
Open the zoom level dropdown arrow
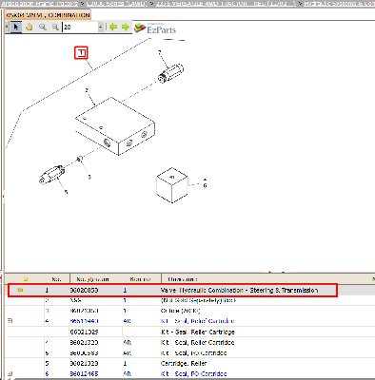[101, 28]
